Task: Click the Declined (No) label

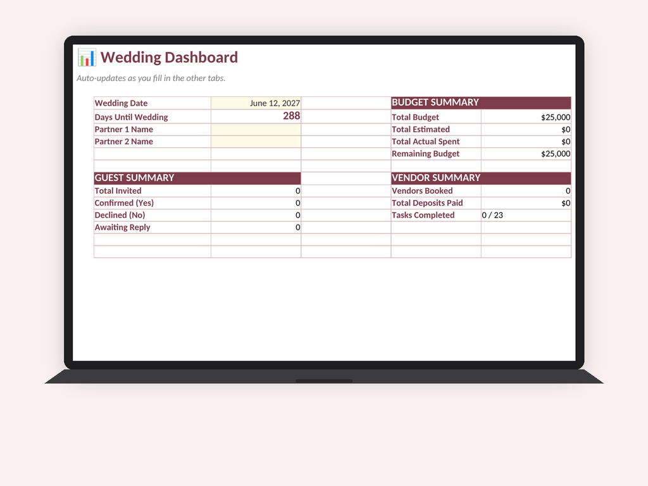Action: (x=152, y=215)
